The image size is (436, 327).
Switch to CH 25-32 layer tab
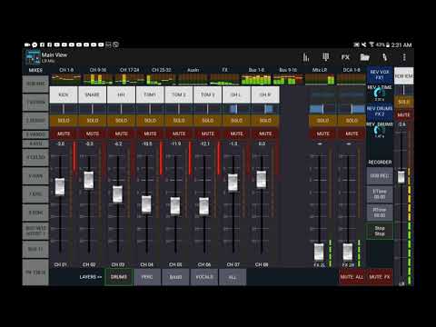pyautogui.click(x=161, y=70)
